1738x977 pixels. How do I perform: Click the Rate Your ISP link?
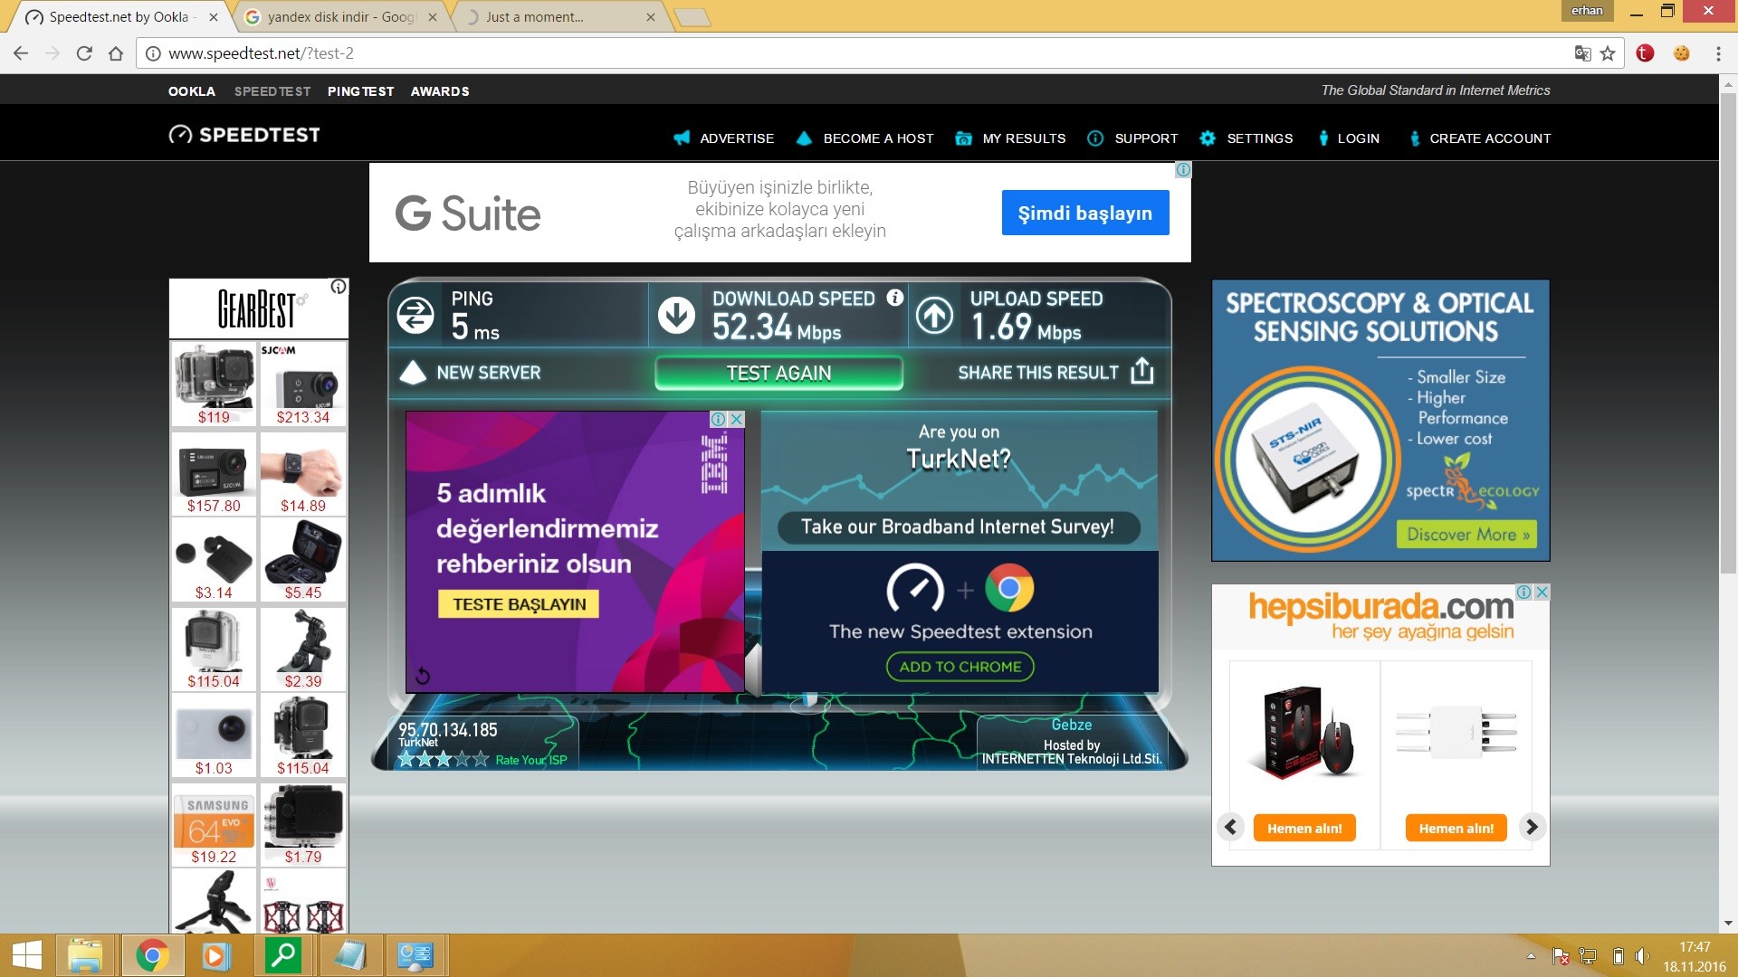[x=531, y=760]
